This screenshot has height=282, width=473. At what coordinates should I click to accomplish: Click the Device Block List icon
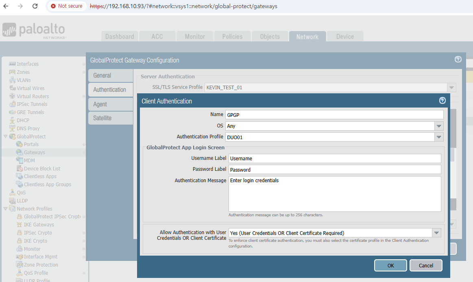(20, 168)
